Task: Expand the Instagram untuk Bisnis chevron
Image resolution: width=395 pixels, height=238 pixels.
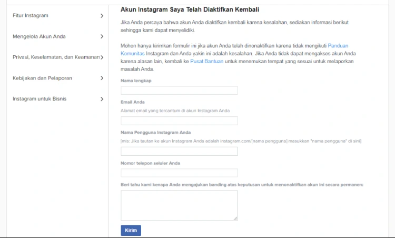Action: tap(102, 99)
